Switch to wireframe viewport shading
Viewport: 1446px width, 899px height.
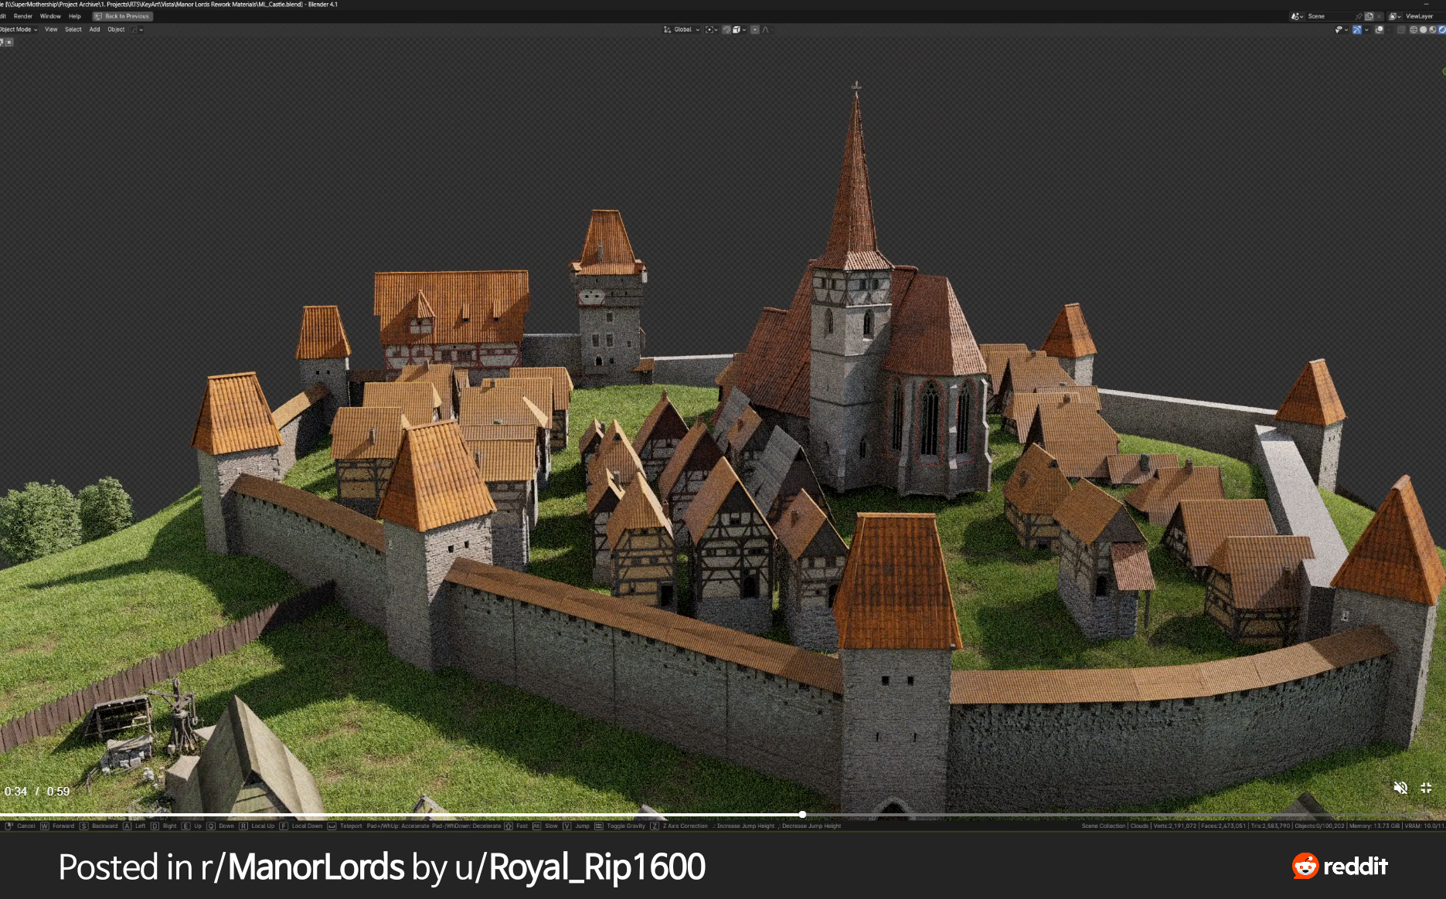(x=1414, y=29)
